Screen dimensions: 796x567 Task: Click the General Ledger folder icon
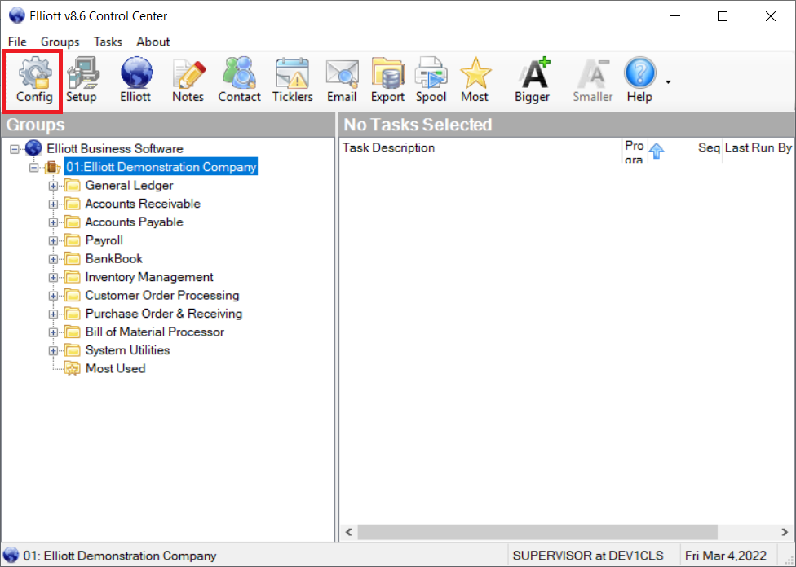(72, 186)
